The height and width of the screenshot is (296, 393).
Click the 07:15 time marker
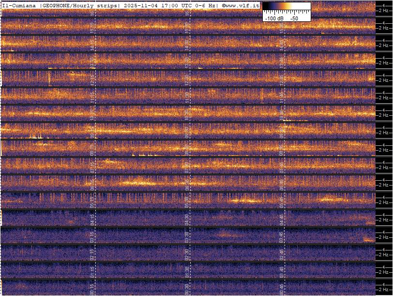(x=92, y=166)
